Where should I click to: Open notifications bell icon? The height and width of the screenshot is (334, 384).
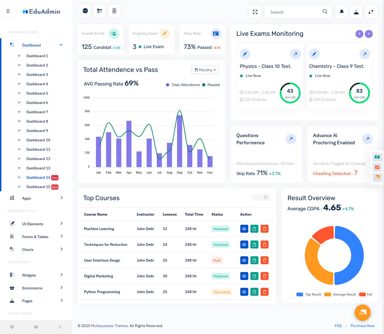(342, 12)
